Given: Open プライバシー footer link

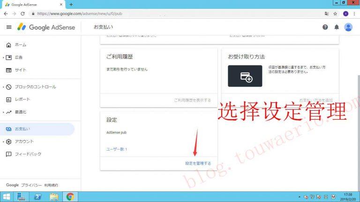Looking at the screenshot, I should pyautogui.click(x=31, y=185).
